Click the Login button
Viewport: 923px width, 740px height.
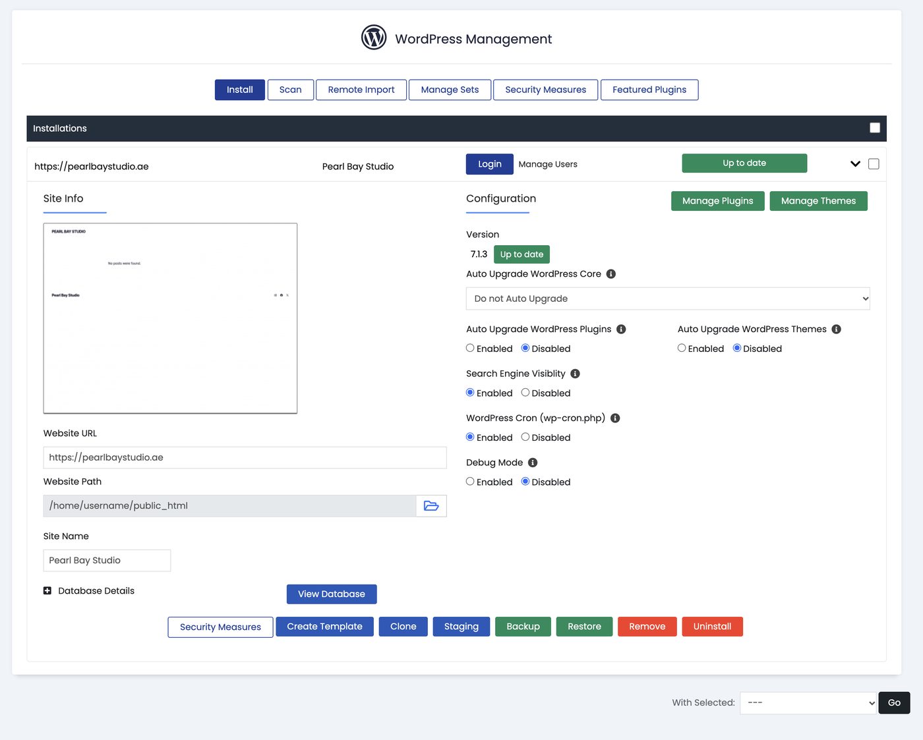pyautogui.click(x=490, y=164)
